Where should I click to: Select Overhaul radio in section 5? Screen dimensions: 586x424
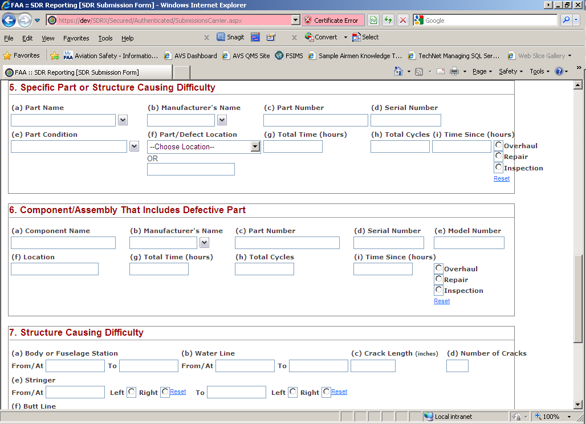click(499, 145)
